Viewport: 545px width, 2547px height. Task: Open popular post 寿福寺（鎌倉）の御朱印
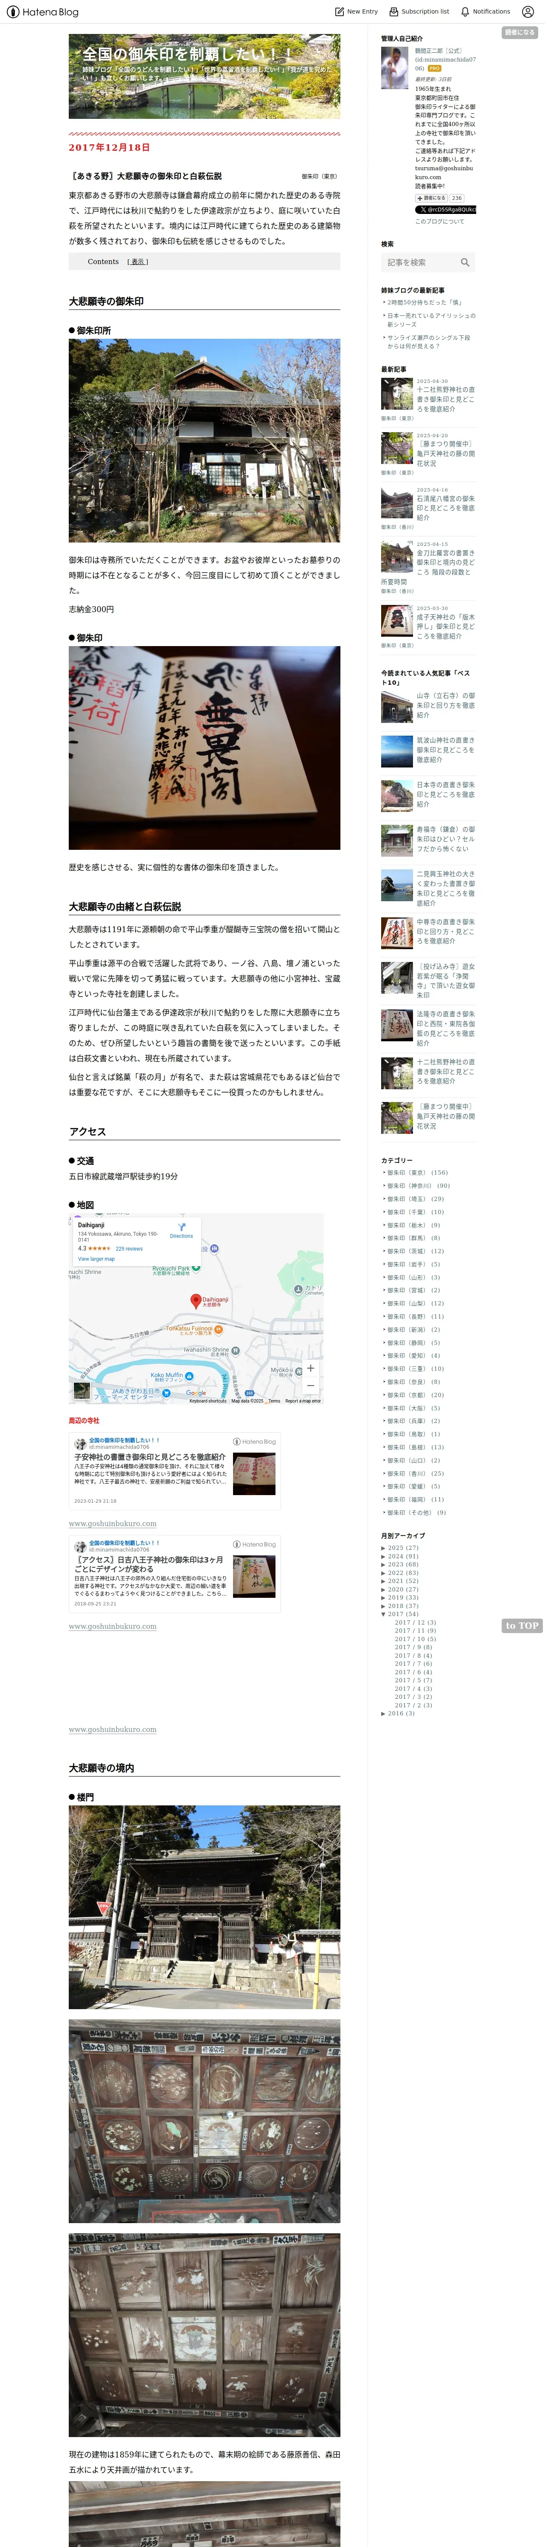(445, 838)
